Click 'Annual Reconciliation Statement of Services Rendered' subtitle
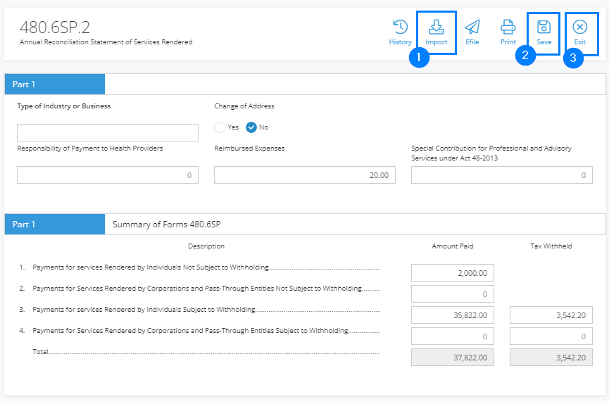Screen dimensions: 609x404 point(106,42)
